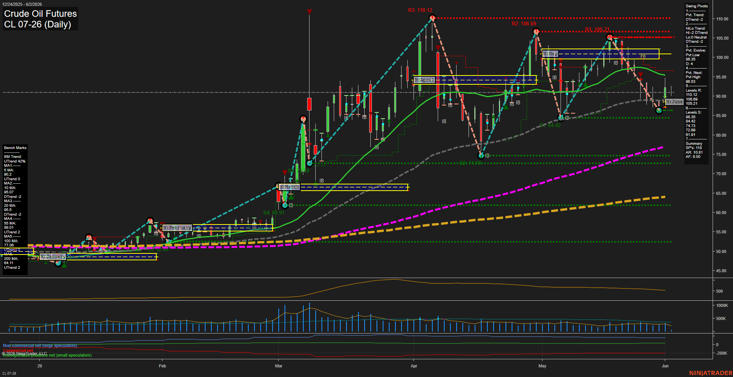Viewport: 733px width, 377px height.
Task: Select '72.69' in Levels S list
Action: pos(690,130)
